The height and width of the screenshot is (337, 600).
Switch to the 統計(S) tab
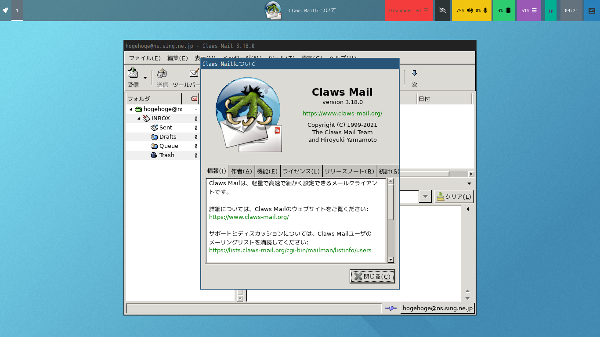pos(388,171)
